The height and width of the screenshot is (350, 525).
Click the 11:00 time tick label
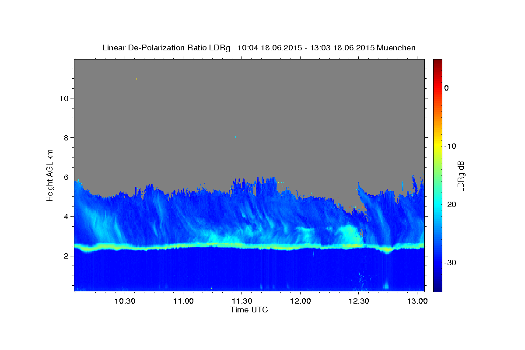click(x=183, y=301)
